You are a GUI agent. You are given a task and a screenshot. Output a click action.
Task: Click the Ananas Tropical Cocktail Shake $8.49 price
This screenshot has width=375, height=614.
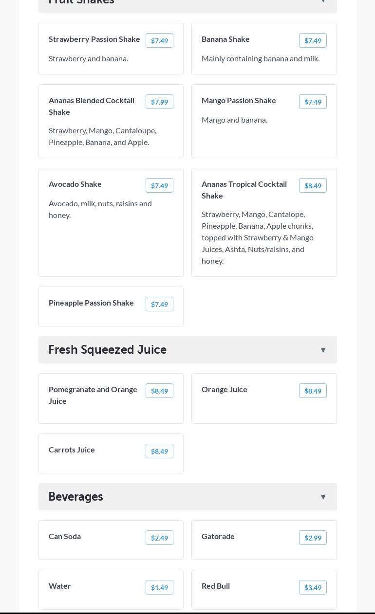[x=313, y=185]
